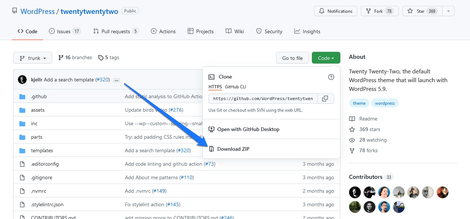Click the repository book icon beside WordPress

(15, 11)
